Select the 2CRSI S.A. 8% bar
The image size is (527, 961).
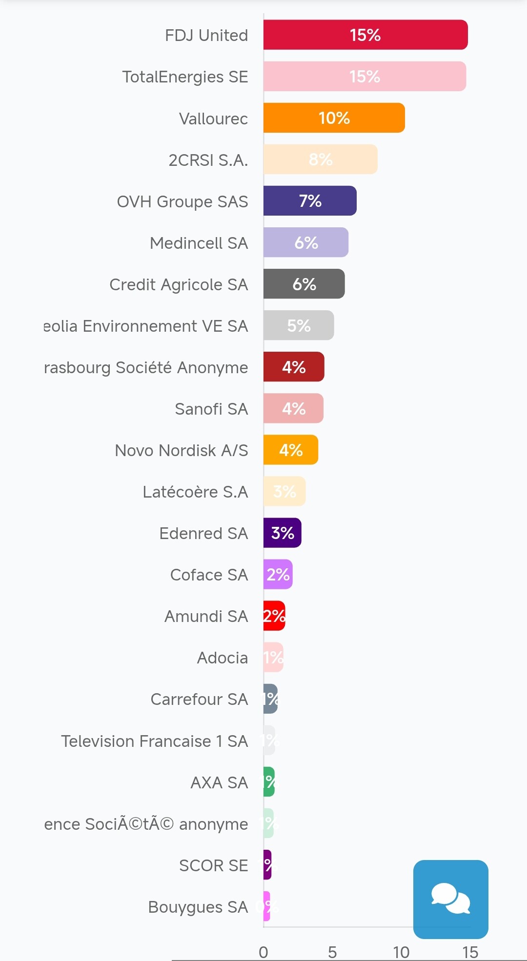pos(320,159)
